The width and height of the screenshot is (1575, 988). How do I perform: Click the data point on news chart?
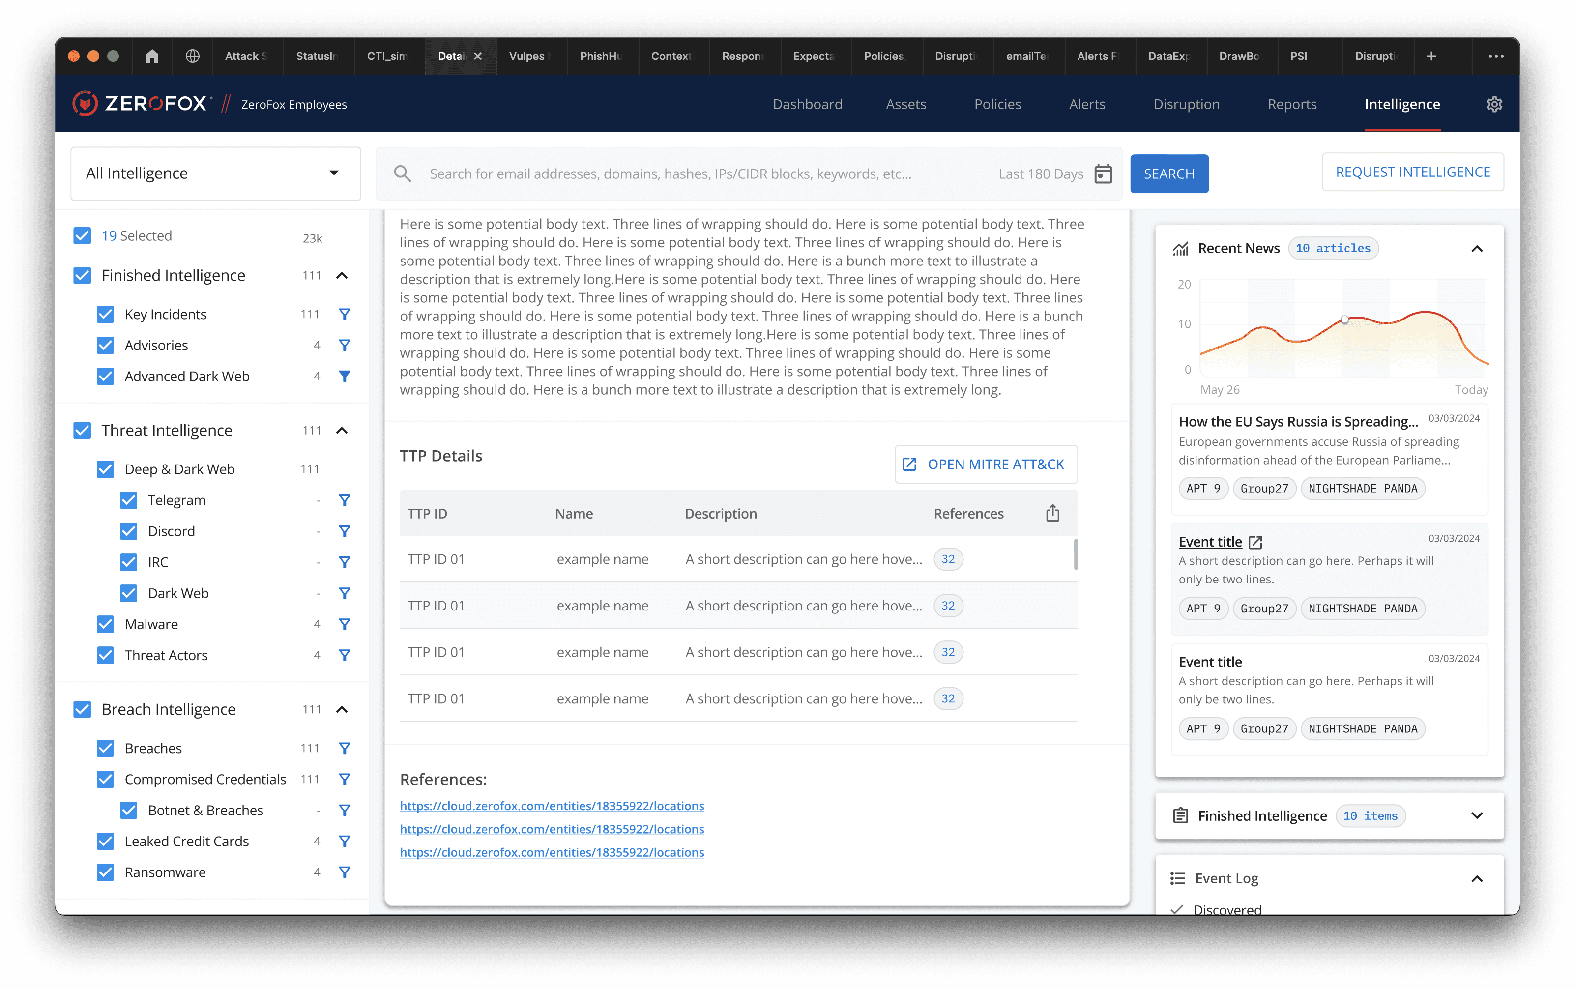pyautogui.click(x=1344, y=320)
